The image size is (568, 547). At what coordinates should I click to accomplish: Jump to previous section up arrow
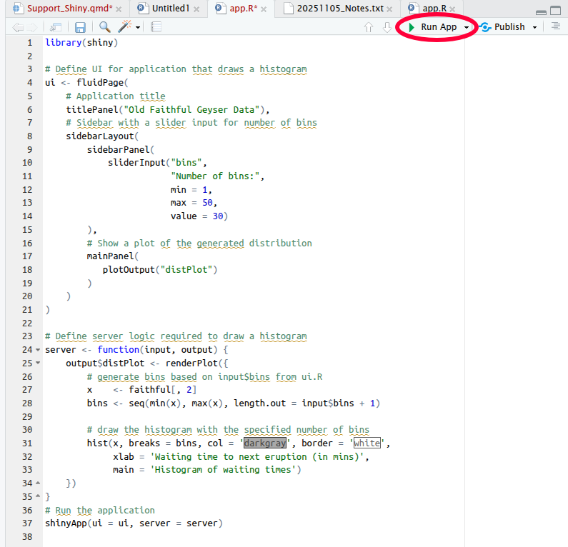[x=369, y=27]
